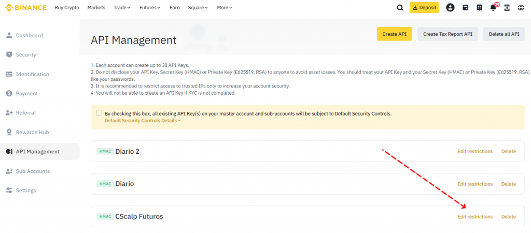Click Create Tax Report API button
This screenshot has height=233, width=531.
coord(448,34)
